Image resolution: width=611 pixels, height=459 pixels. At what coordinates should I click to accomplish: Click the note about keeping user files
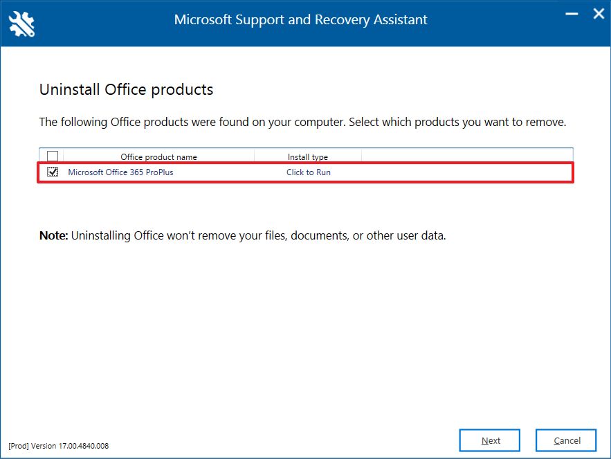(x=241, y=235)
